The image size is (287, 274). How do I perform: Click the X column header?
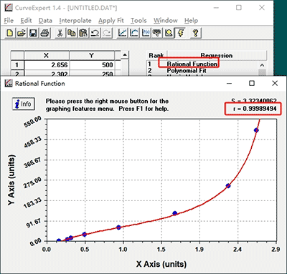pos(47,55)
